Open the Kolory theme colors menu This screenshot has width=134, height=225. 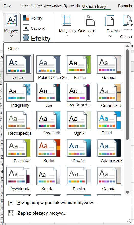pos(33,18)
